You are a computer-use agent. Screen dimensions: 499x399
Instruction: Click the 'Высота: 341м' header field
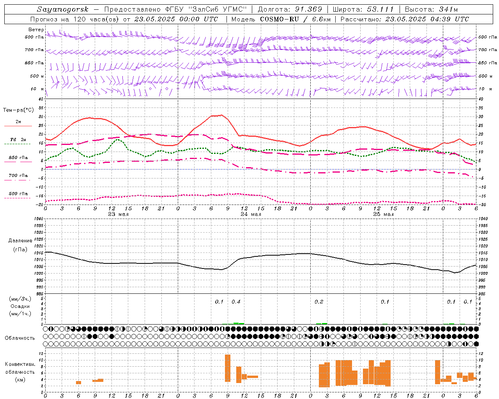[431, 9]
